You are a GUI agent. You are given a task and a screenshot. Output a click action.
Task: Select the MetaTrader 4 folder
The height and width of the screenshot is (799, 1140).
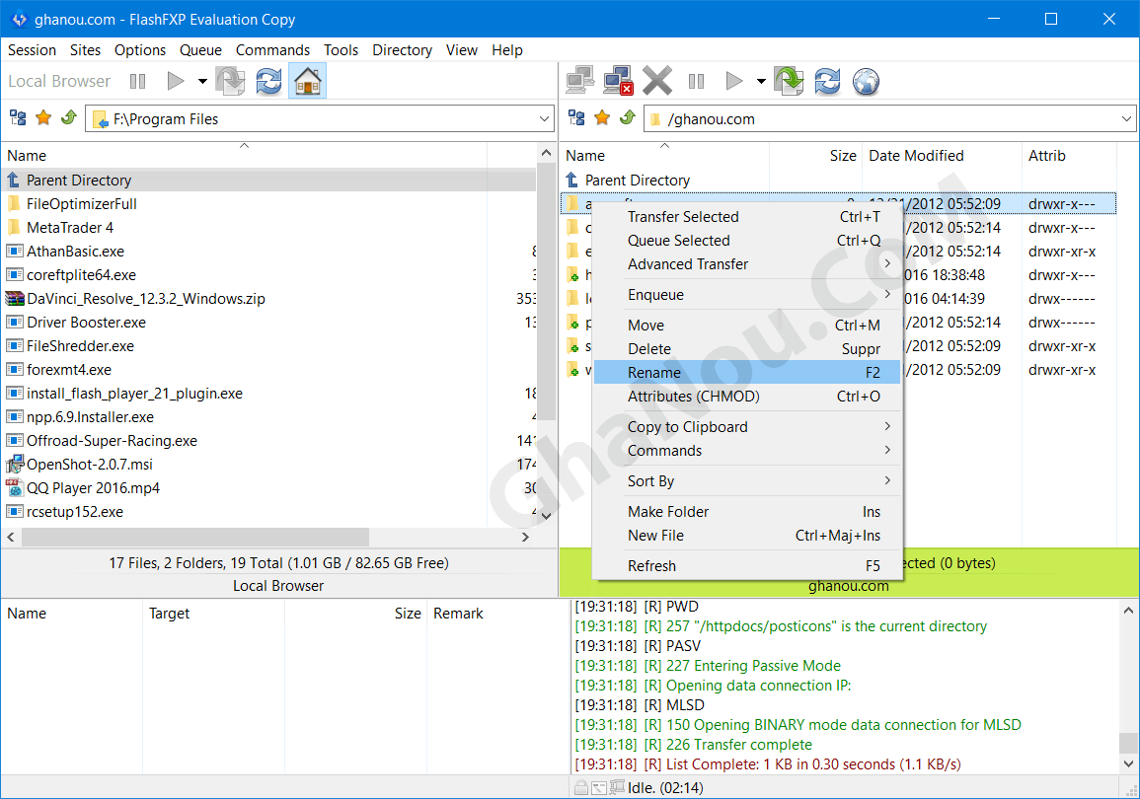tap(269, 228)
